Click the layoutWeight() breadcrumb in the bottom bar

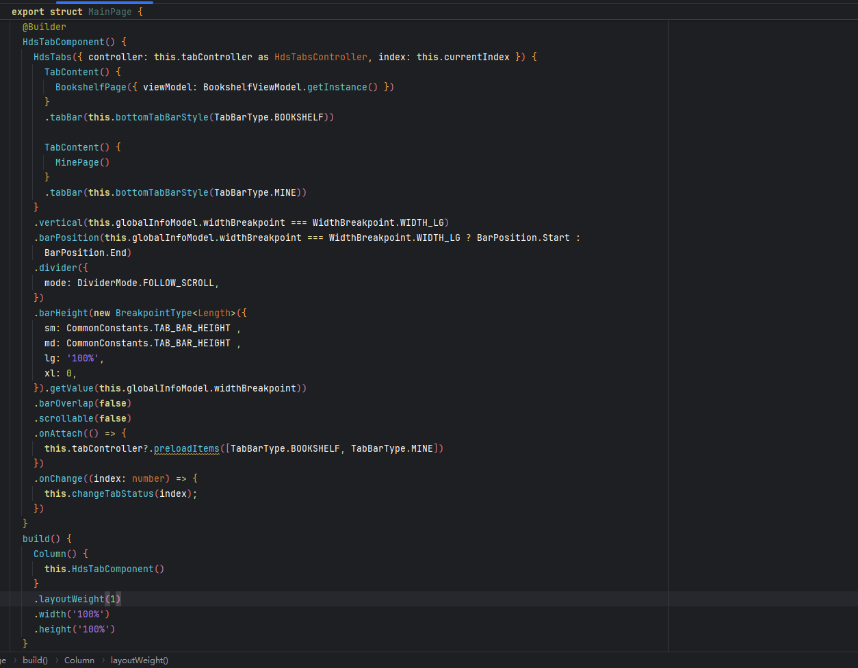coord(140,660)
